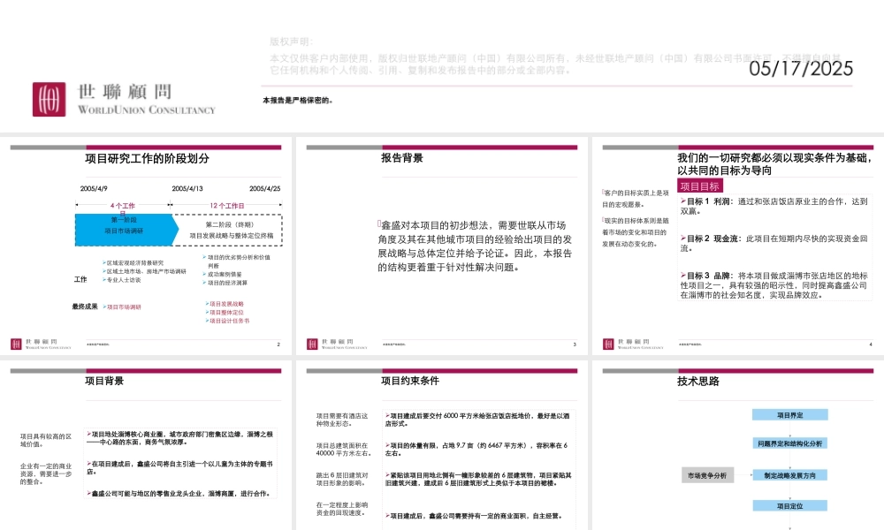The width and height of the screenshot is (884, 530).
Task: Click the 鑫盛对本项目的初步想法 paragraph
Action: tap(475, 246)
